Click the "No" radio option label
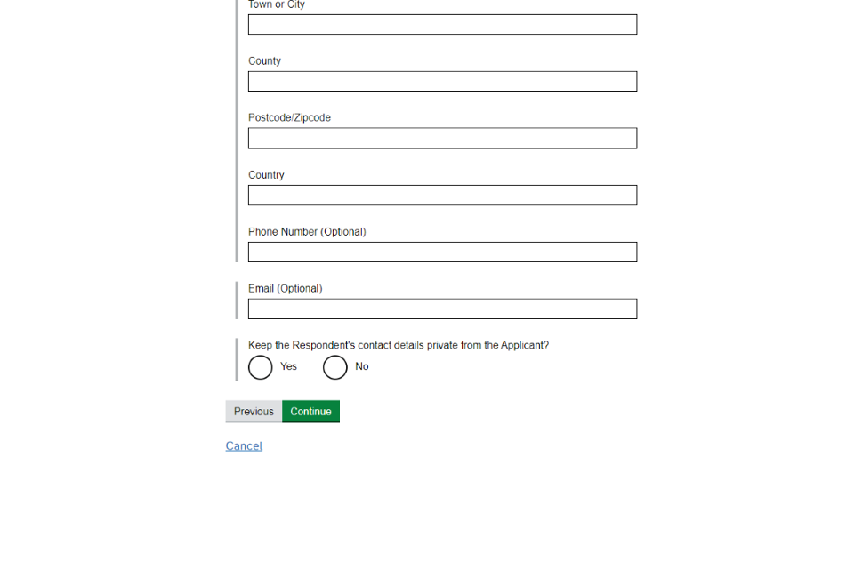Image resolution: width=854 pixels, height=569 pixels. [362, 367]
